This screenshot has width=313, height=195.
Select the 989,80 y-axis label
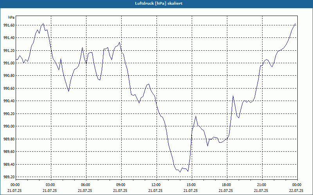pyautogui.click(x=9, y=139)
